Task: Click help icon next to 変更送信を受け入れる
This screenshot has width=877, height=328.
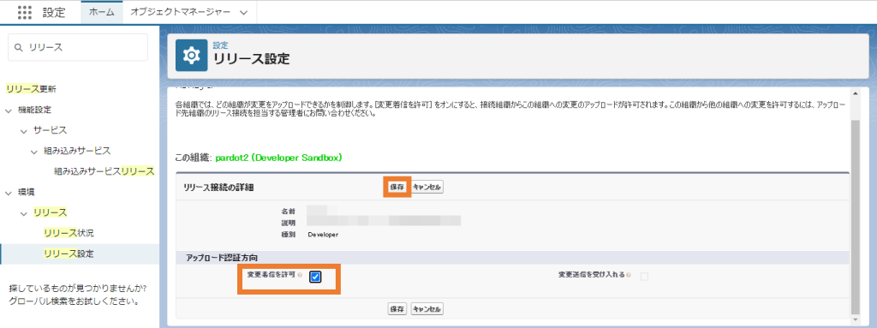Action: click(x=629, y=276)
